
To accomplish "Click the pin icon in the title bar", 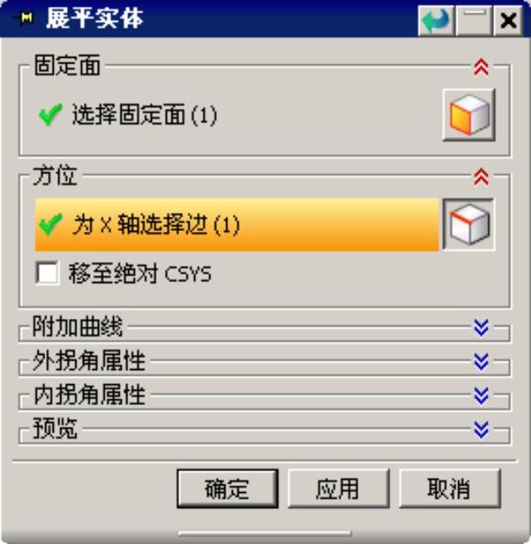I will click(24, 18).
